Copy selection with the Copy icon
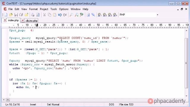This screenshot has width=190, height=107. coord(50,15)
